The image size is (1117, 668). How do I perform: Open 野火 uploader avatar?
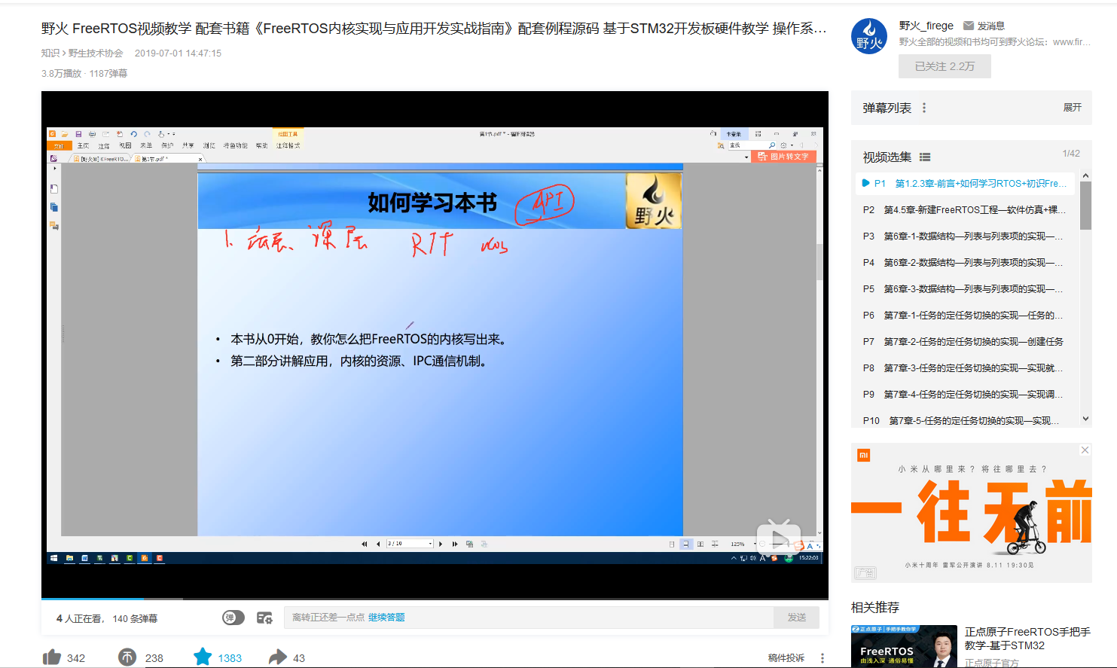point(868,36)
